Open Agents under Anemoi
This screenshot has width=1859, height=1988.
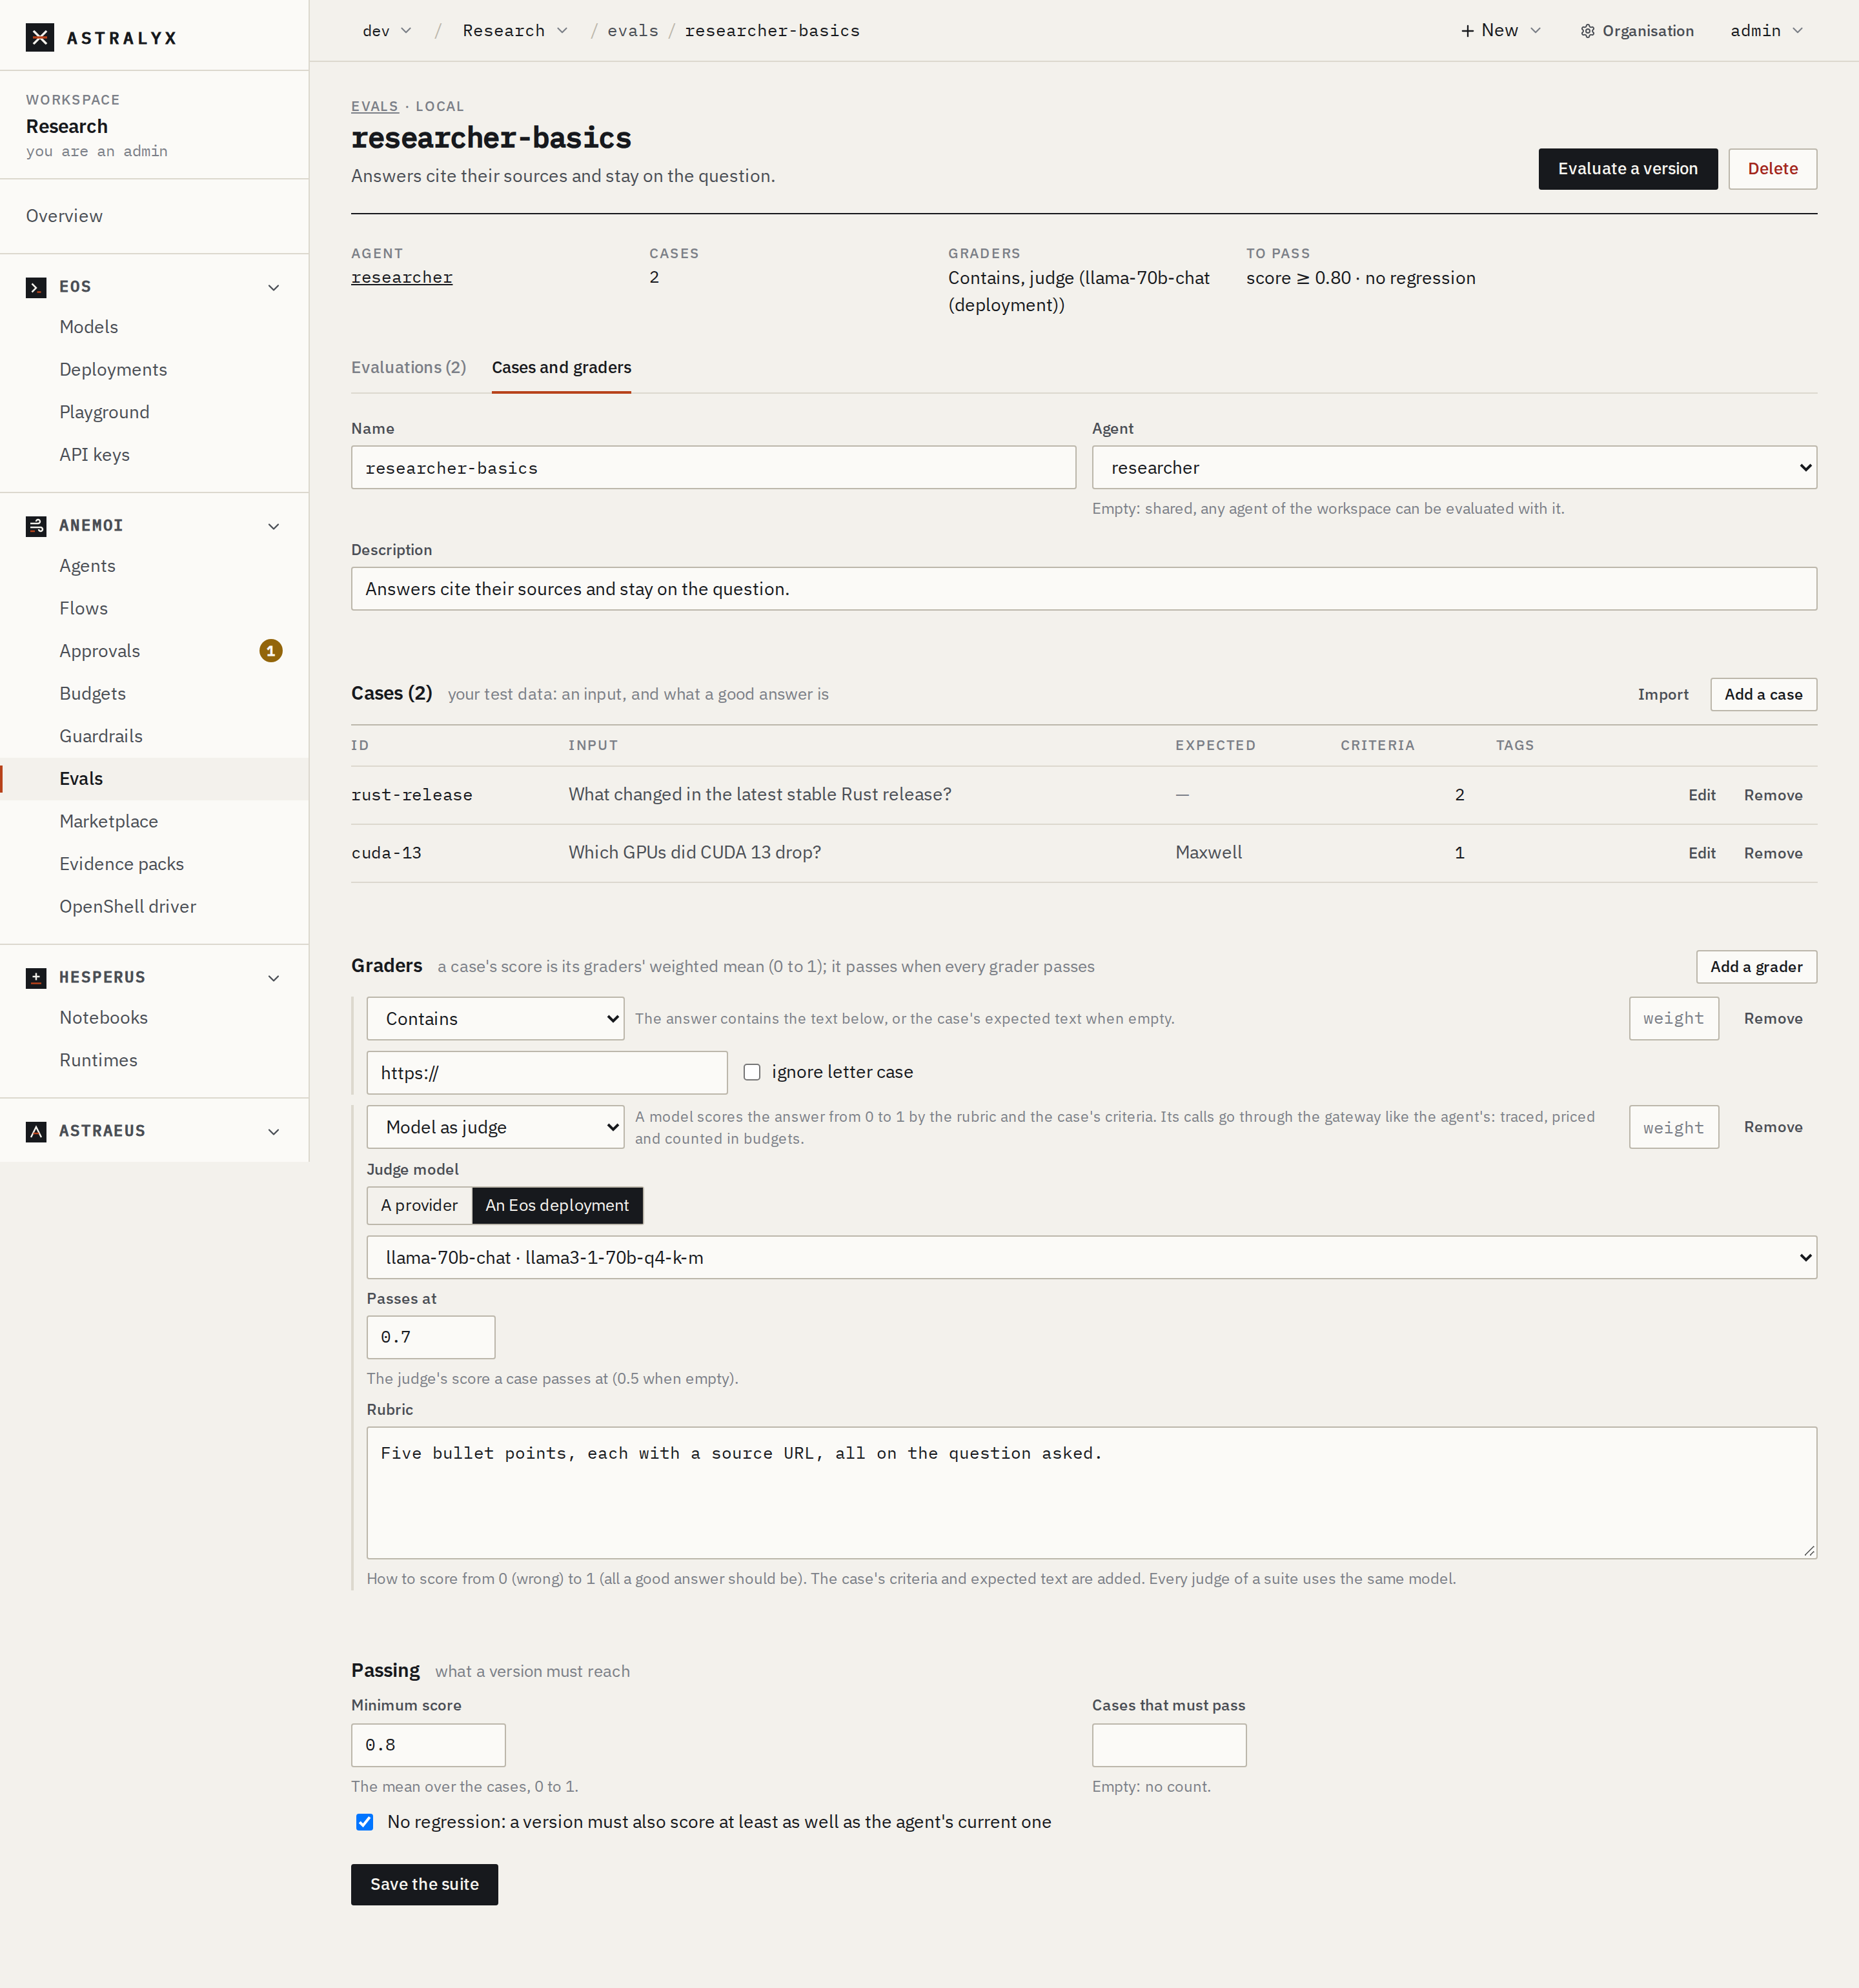(87, 566)
